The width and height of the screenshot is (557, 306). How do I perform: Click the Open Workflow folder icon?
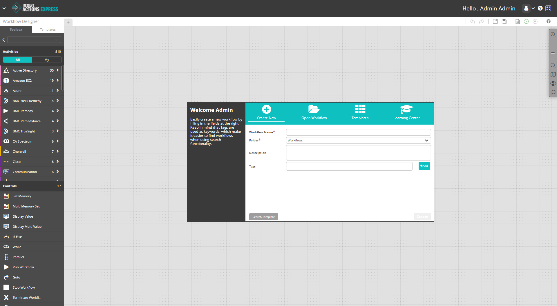click(314, 109)
